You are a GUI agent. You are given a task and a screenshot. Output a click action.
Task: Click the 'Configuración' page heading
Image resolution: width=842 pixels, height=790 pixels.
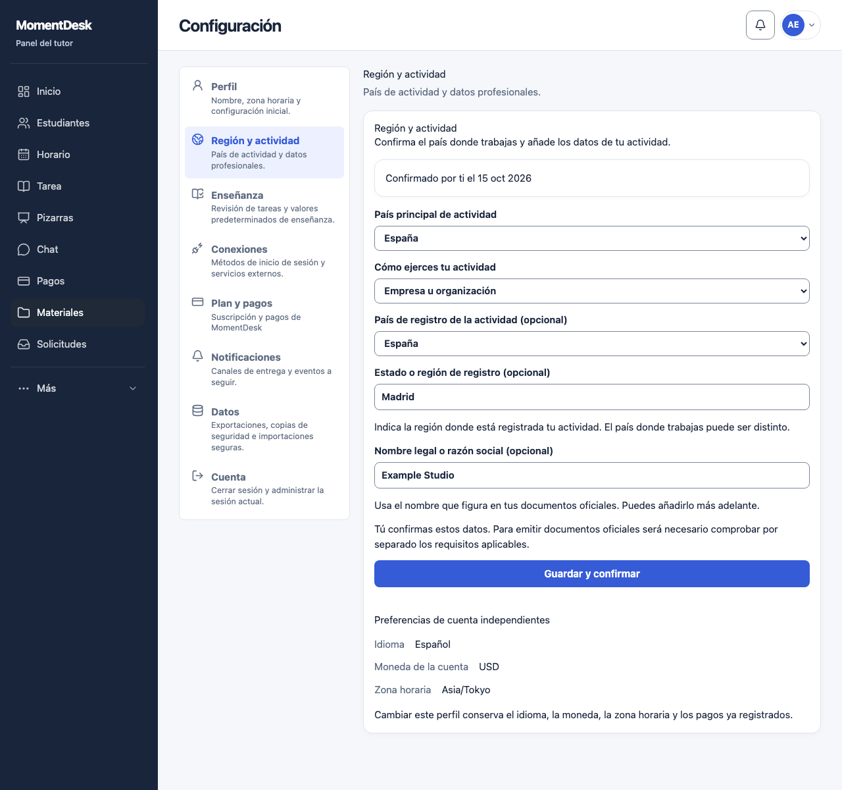click(x=230, y=26)
